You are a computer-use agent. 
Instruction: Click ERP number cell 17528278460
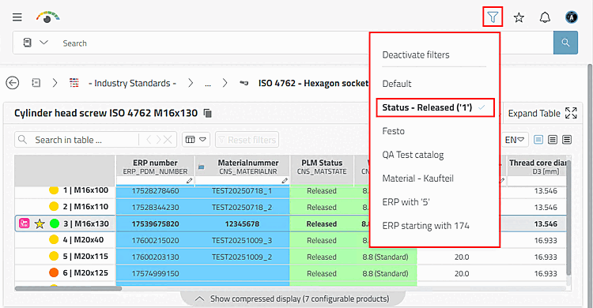click(155, 191)
